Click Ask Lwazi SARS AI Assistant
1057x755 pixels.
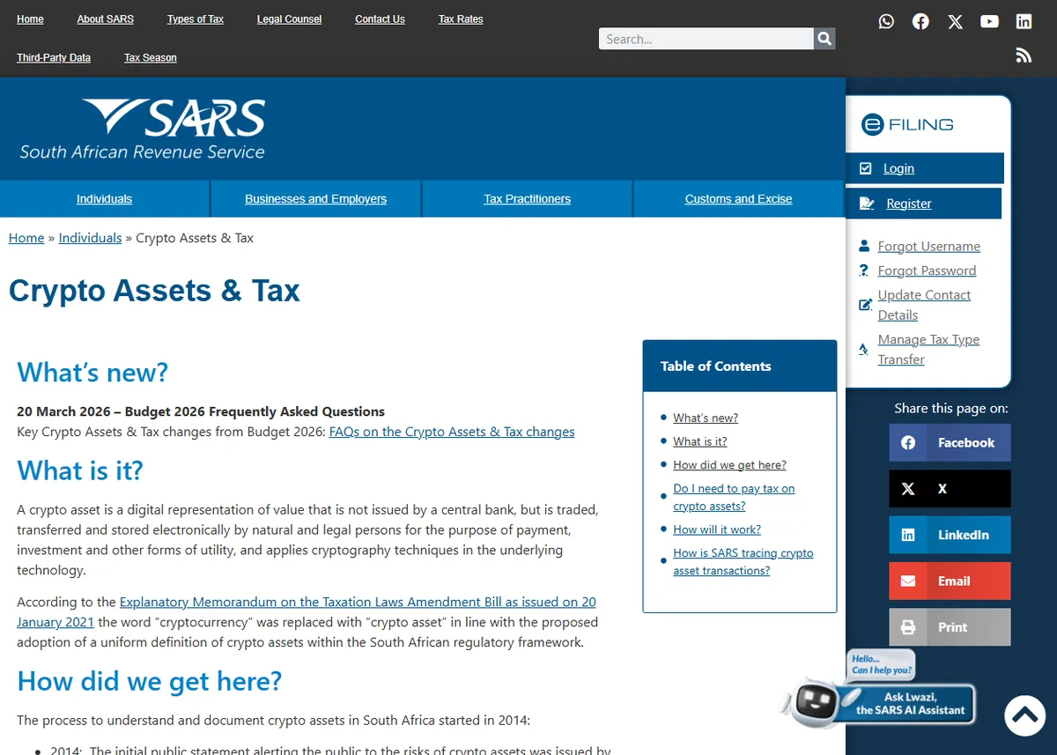pyautogui.click(x=910, y=704)
